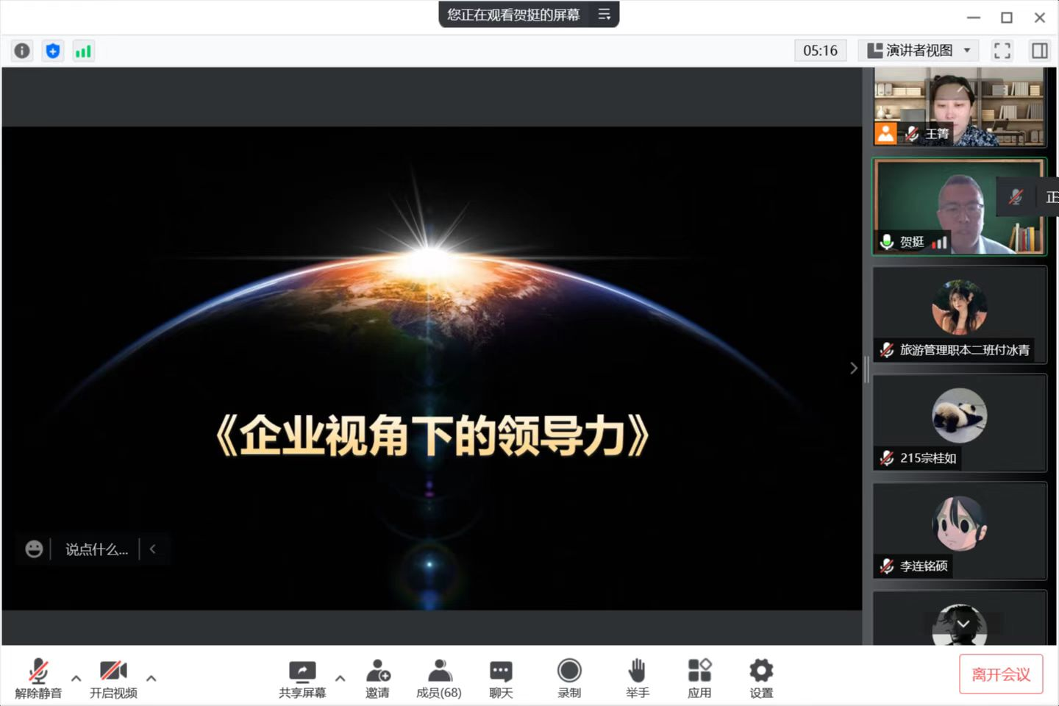The image size is (1059, 706).
Task: Open the 聊天 chat panel
Action: tap(501, 678)
